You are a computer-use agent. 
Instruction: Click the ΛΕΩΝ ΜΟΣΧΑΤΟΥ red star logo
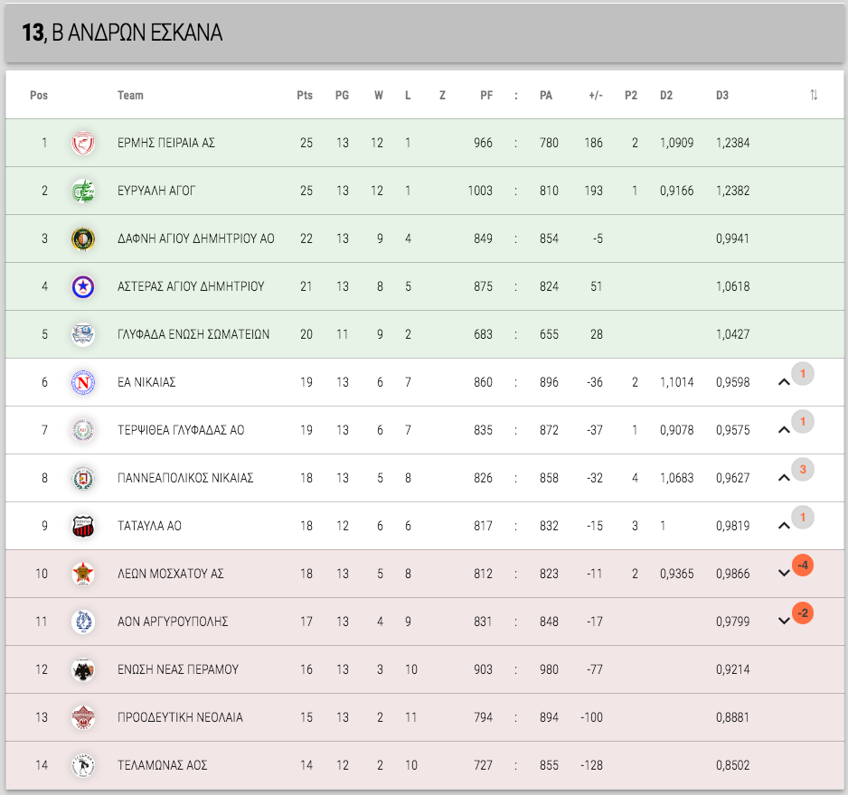(83, 574)
